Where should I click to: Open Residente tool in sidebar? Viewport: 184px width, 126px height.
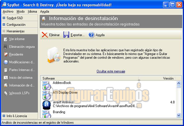(16, 54)
